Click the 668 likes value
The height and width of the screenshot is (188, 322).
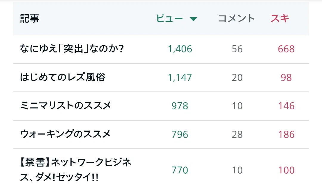[x=286, y=49]
